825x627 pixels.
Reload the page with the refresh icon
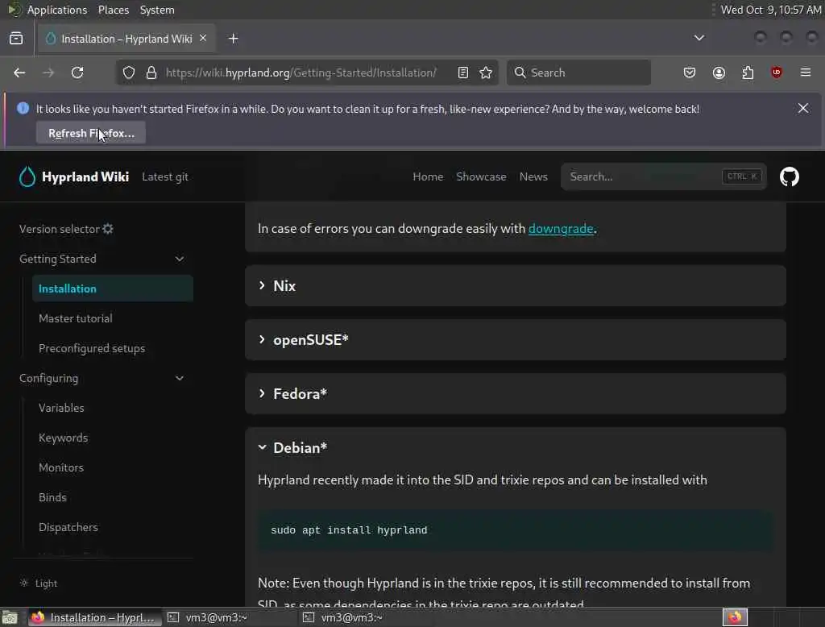click(x=77, y=73)
